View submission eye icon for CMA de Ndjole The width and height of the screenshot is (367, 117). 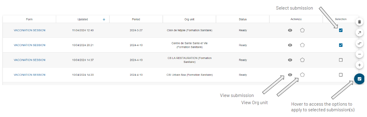(290, 30)
